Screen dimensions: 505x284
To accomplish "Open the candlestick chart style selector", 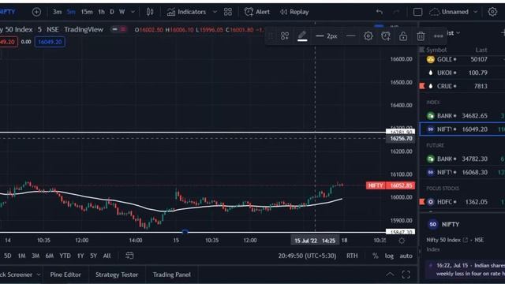I will tap(150, 12).
